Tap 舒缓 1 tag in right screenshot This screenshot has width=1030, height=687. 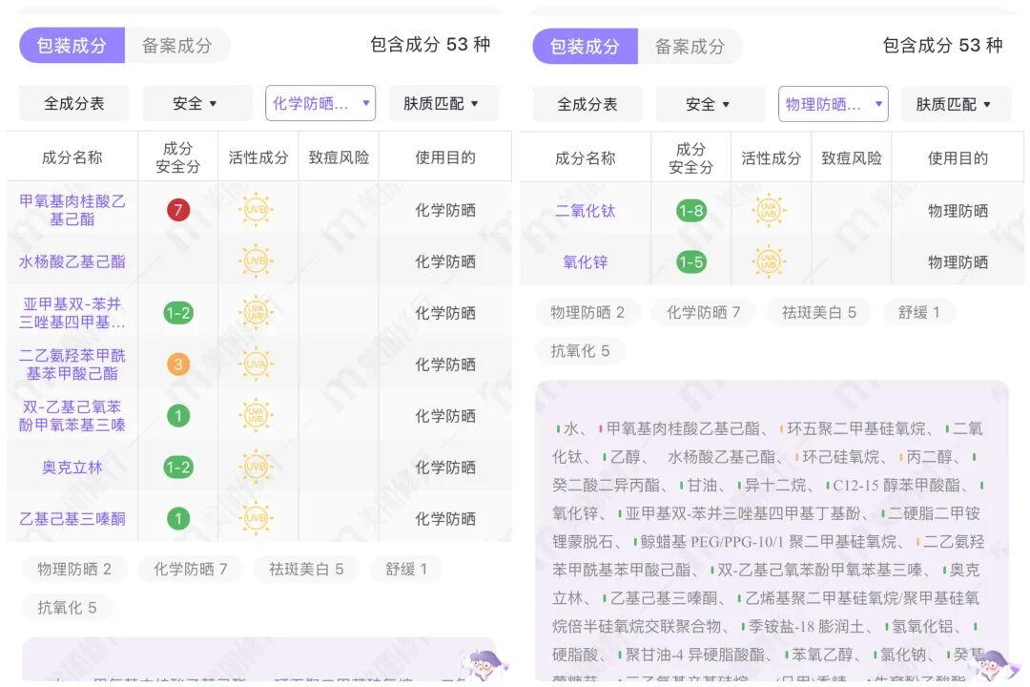pyautogui.click(x=919, y=312)
